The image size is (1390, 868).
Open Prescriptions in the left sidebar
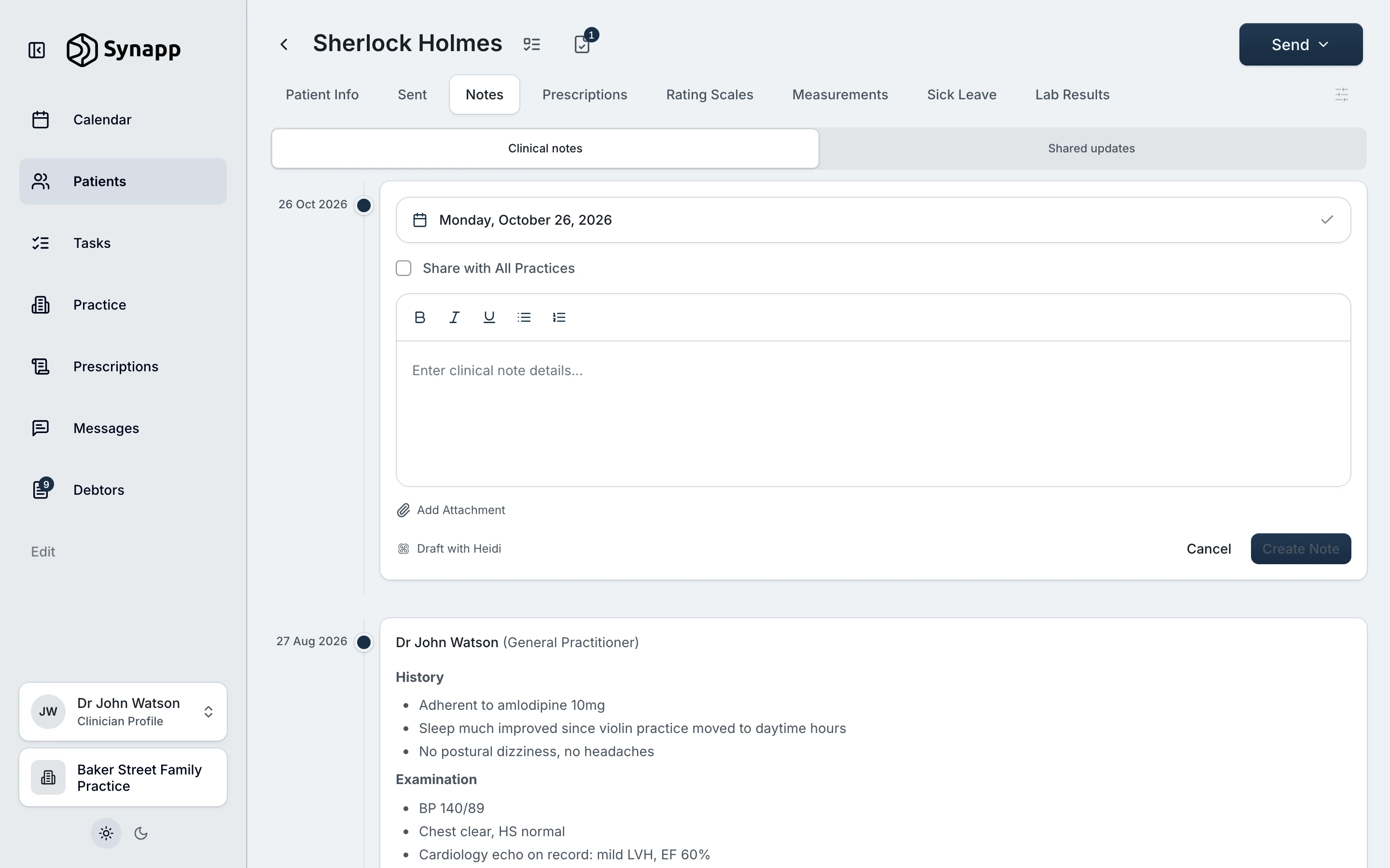pos(123,366)
